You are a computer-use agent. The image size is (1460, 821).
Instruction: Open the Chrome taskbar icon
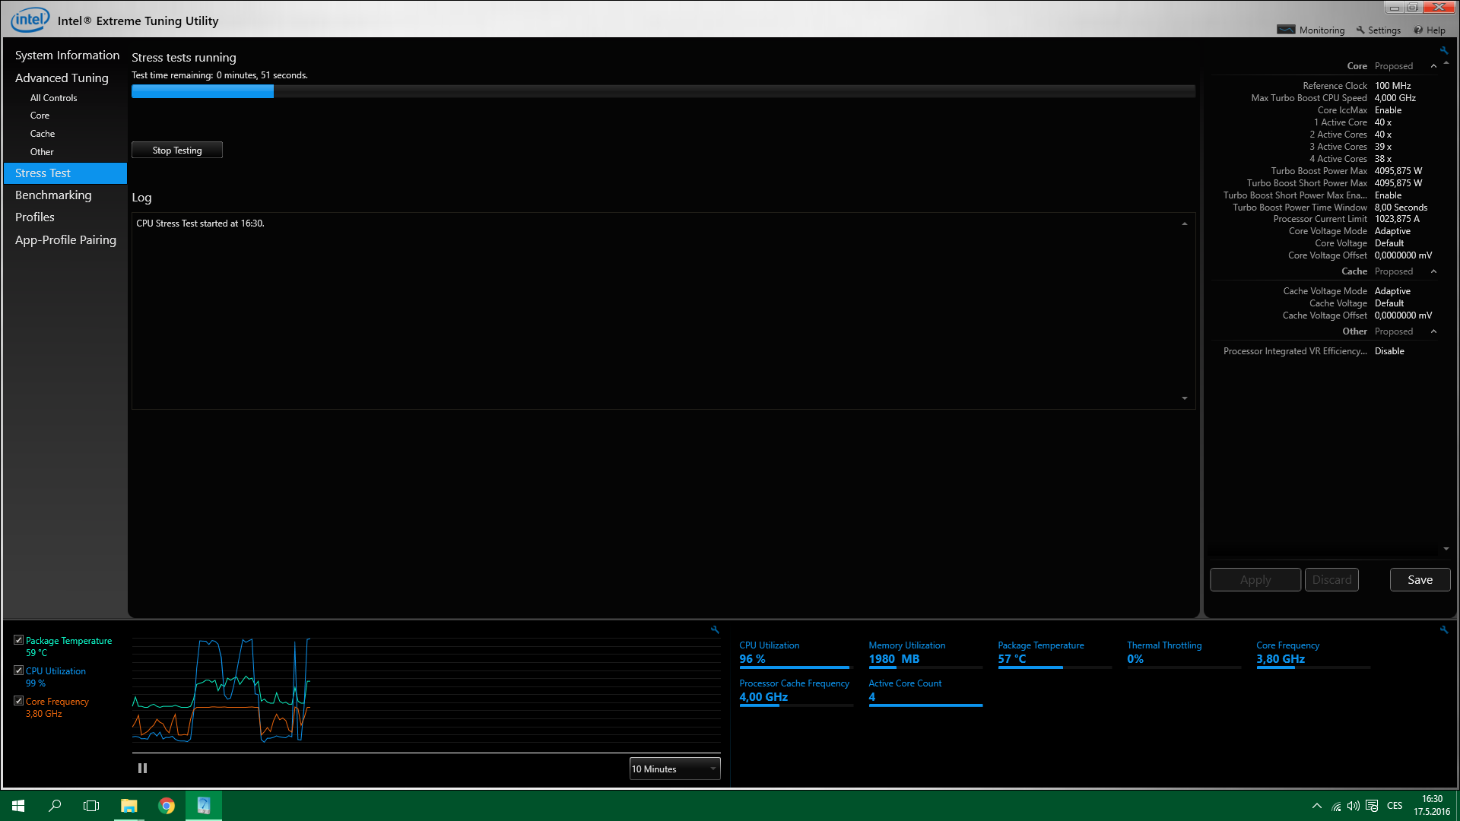167,806
